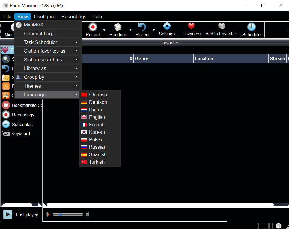Click the column options button beside Genre

131,59
